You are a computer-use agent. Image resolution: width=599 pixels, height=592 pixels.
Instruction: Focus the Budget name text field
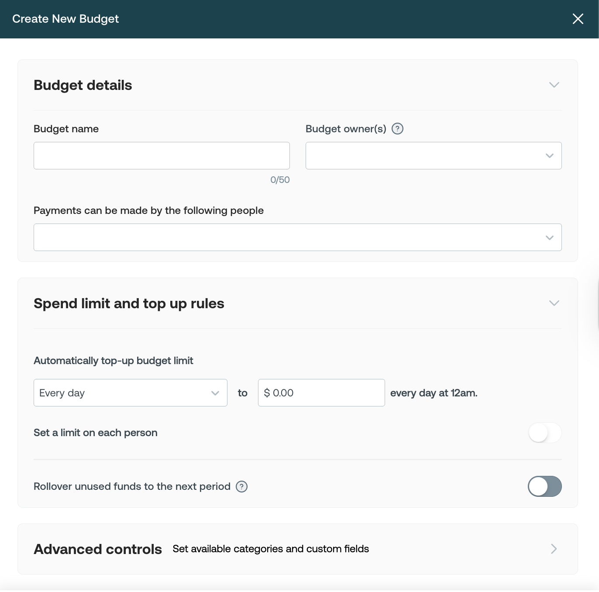[x=162, y=155]
